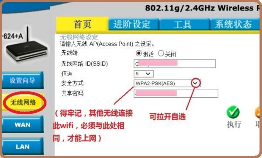Open the 信道 channel dropdown

coord(144,74)
